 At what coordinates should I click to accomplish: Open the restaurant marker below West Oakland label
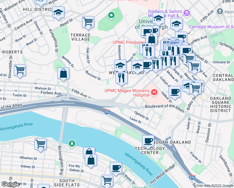pyautogui.click(x=121, y=78)
